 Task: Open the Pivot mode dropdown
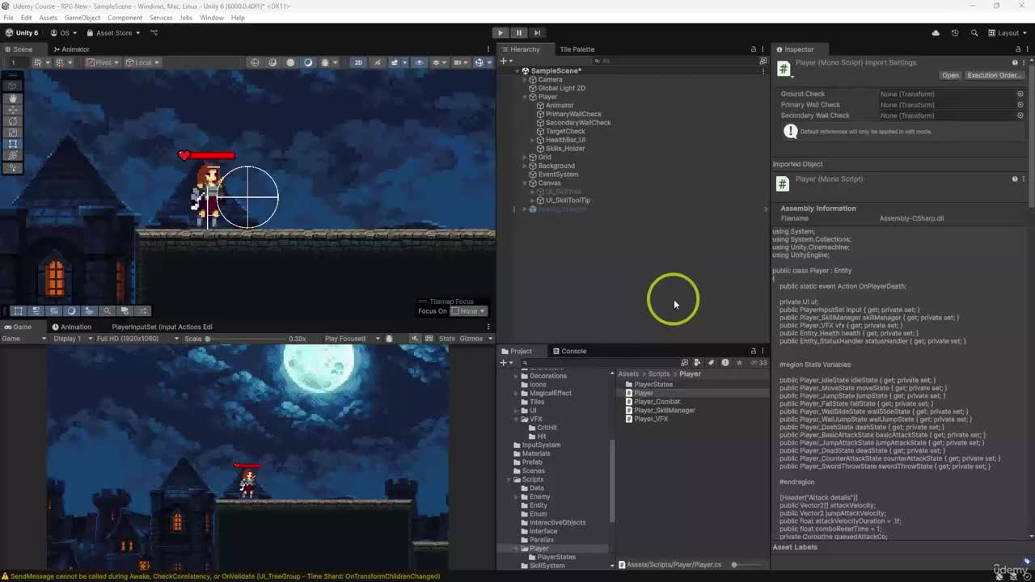tap(103, 62)
